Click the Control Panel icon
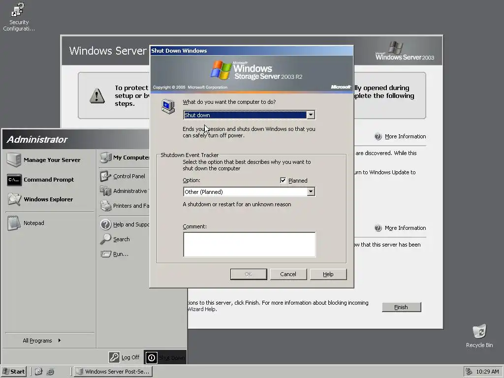The height and width of the screenshot is (378, 504). tap(105, 176)
